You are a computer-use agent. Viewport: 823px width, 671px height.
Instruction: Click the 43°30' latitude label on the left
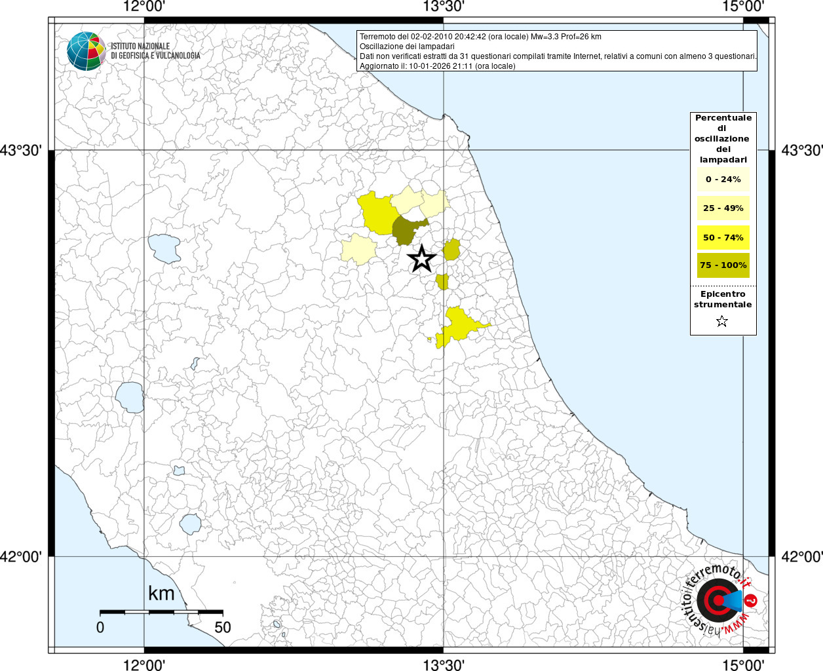pos(20,151)
